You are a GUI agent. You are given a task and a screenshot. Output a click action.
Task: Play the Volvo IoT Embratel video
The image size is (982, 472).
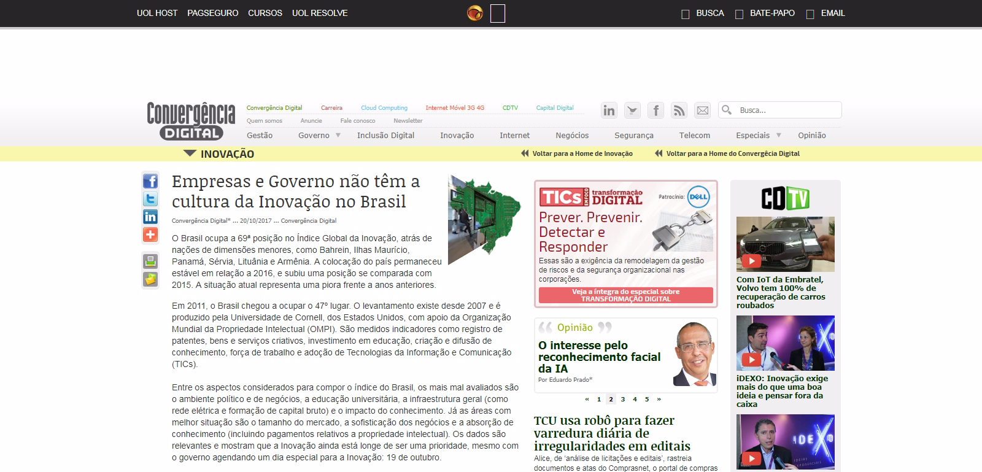pyautogui.click(x=786, y=244)
